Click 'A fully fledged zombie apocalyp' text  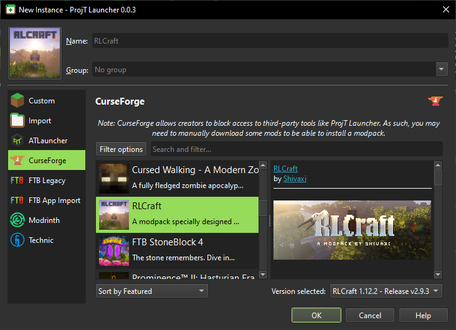(188, 186)
